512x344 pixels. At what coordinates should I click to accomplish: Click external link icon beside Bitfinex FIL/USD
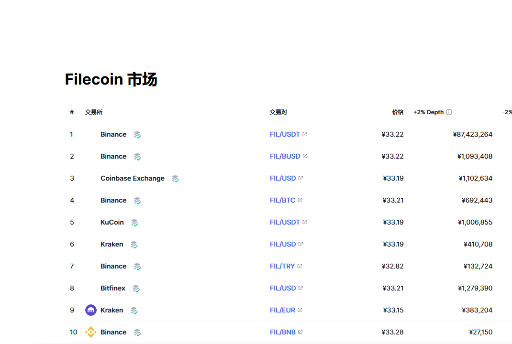[301, 288]
